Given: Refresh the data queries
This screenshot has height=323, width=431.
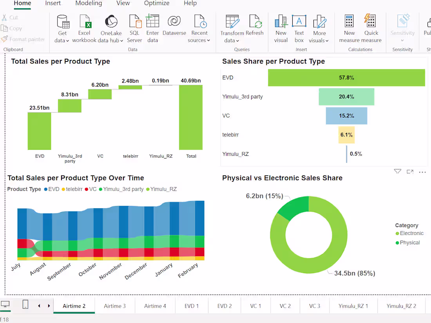Looking at the screenshot, I should pos(255,22).
